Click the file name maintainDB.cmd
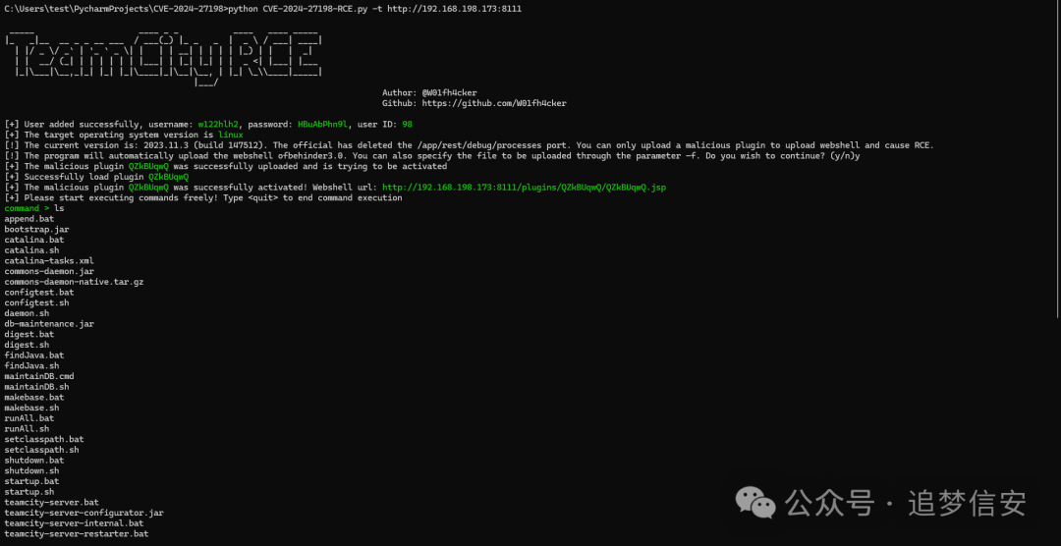Image resolution: width=1061 pixels, height=546 pixels. pyautogui.click(x=39, y=376)
